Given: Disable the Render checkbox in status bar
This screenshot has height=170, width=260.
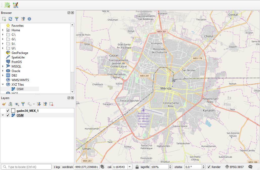Looking at the screenshot, I should (209, 167).
